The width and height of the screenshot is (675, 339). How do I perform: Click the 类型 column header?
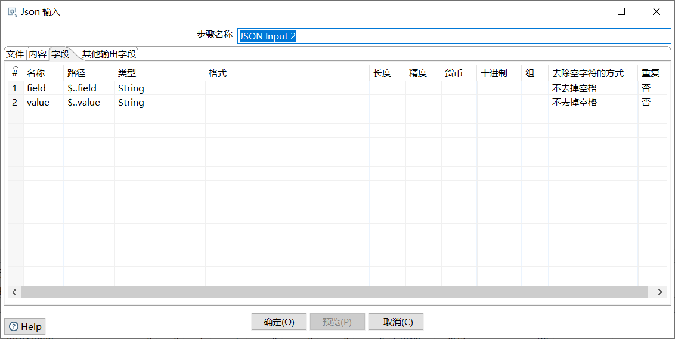[160, 73]
